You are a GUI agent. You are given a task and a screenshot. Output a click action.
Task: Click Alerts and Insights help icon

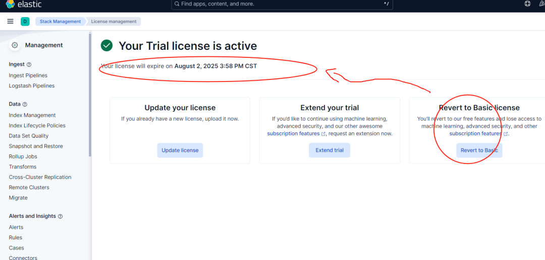pos(60,216)
